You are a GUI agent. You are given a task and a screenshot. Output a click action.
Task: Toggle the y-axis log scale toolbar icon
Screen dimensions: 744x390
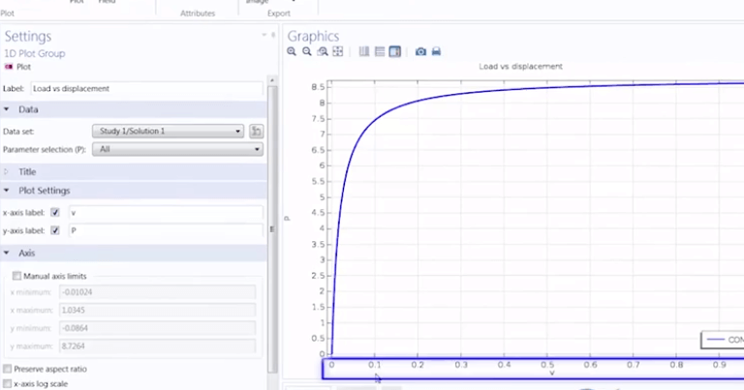(380, 51)
